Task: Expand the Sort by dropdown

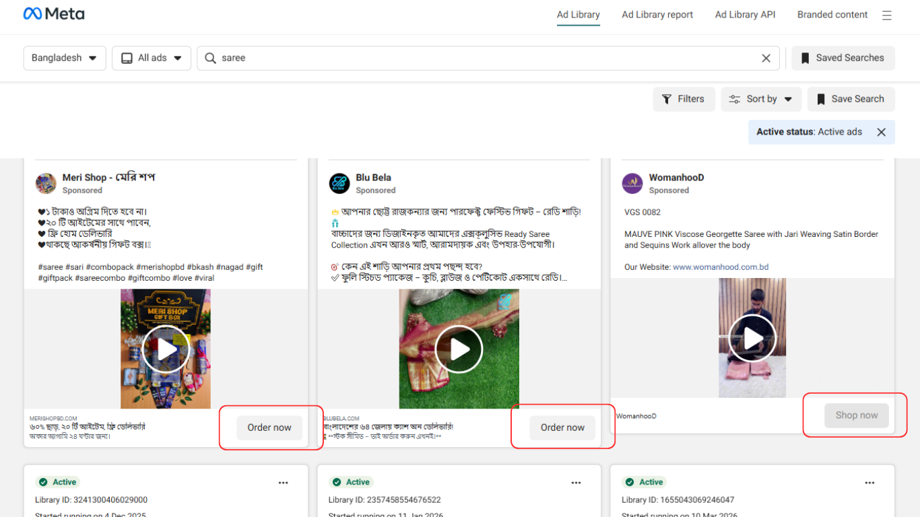Action: coord(761,99)
